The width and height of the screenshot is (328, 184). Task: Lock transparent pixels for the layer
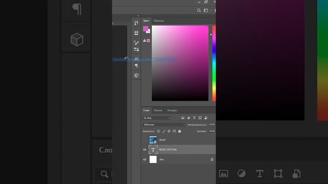coord(158,131)
